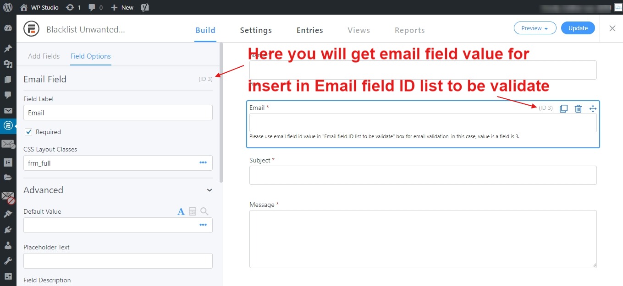The height and width of the screenshot is (286, 623).
Task: Open the Comments sidebar icon
Action: (8, 95)
